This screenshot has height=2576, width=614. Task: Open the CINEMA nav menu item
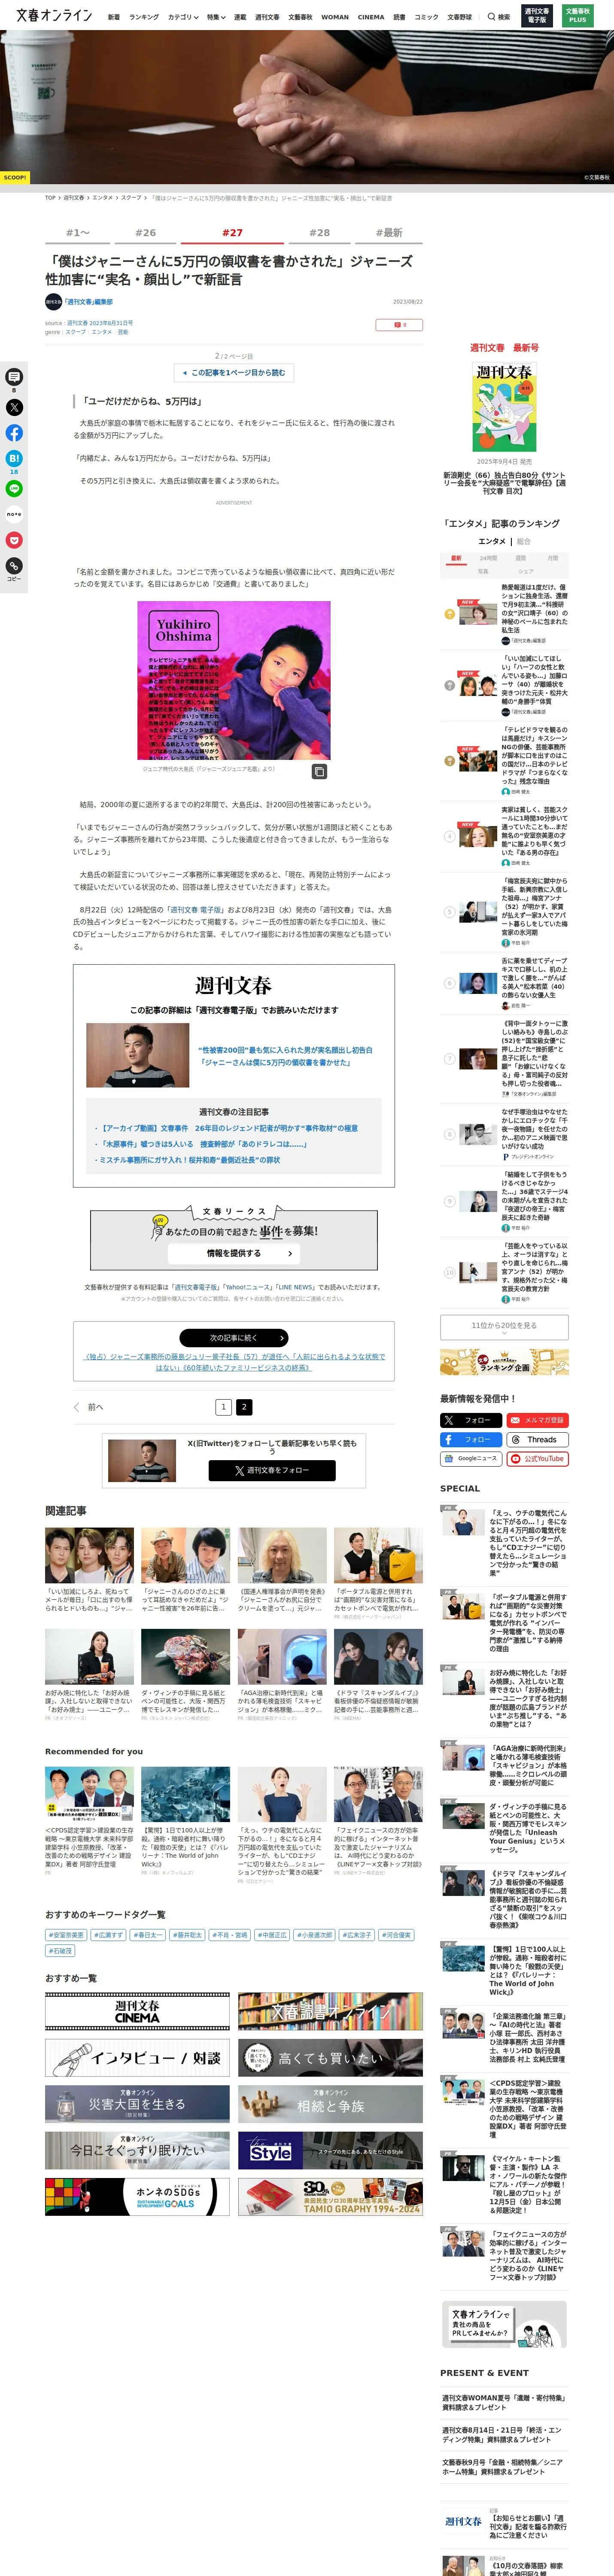[x=371, y=17]
